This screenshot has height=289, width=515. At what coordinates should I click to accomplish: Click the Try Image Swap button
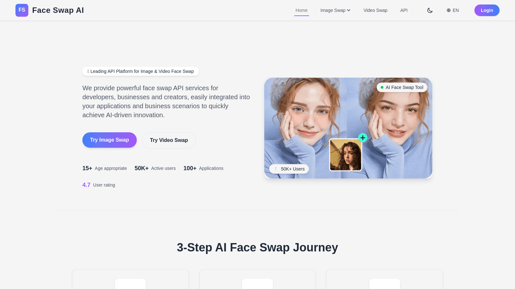[109, 140]
